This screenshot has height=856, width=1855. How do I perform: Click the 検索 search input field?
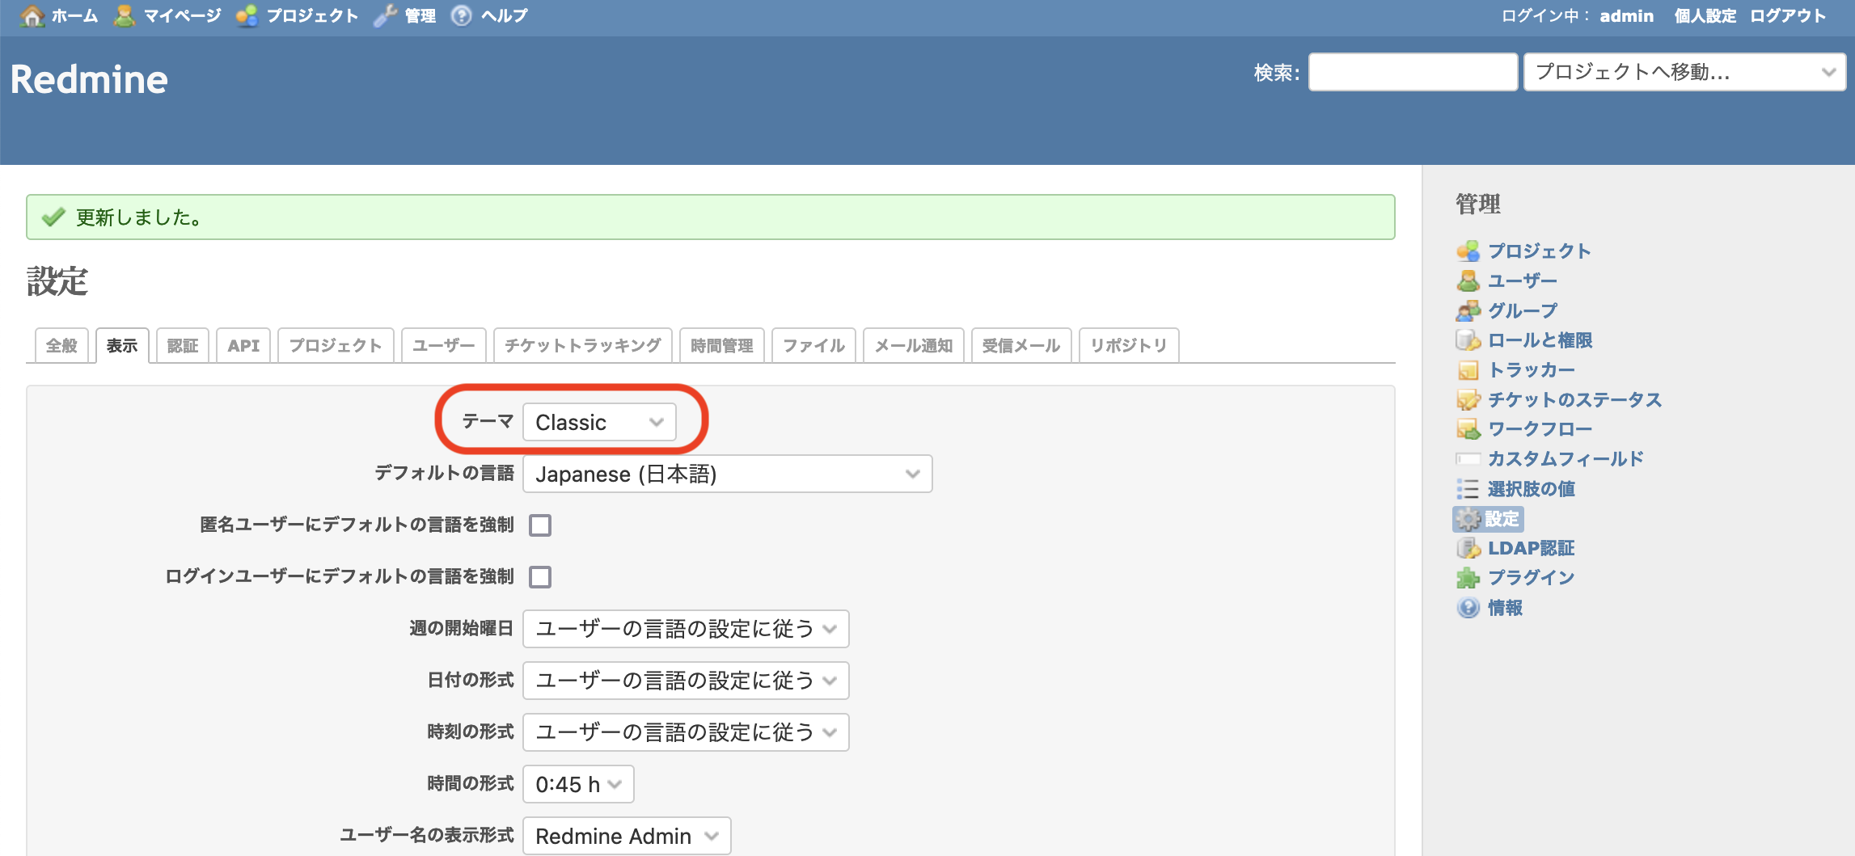click(1413, 72)
